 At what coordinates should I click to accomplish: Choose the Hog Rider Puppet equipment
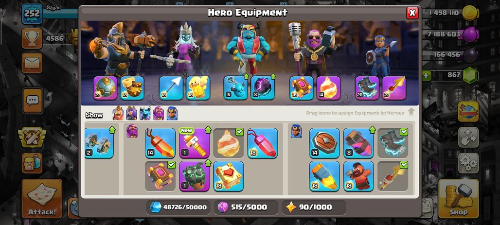coord(358,176)
